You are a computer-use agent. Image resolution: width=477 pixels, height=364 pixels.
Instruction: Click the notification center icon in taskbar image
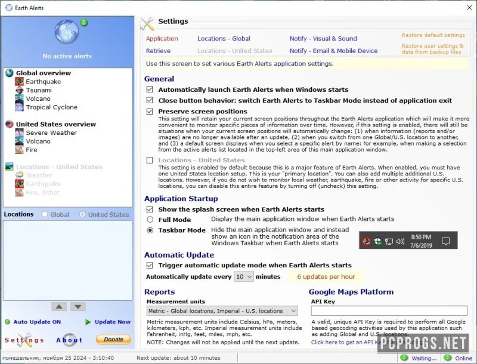tap(445, 241)
